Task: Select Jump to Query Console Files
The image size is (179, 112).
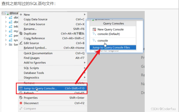Action: click(113, 47)
